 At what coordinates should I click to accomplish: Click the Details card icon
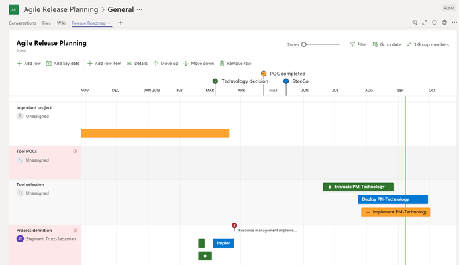point(129,63)
